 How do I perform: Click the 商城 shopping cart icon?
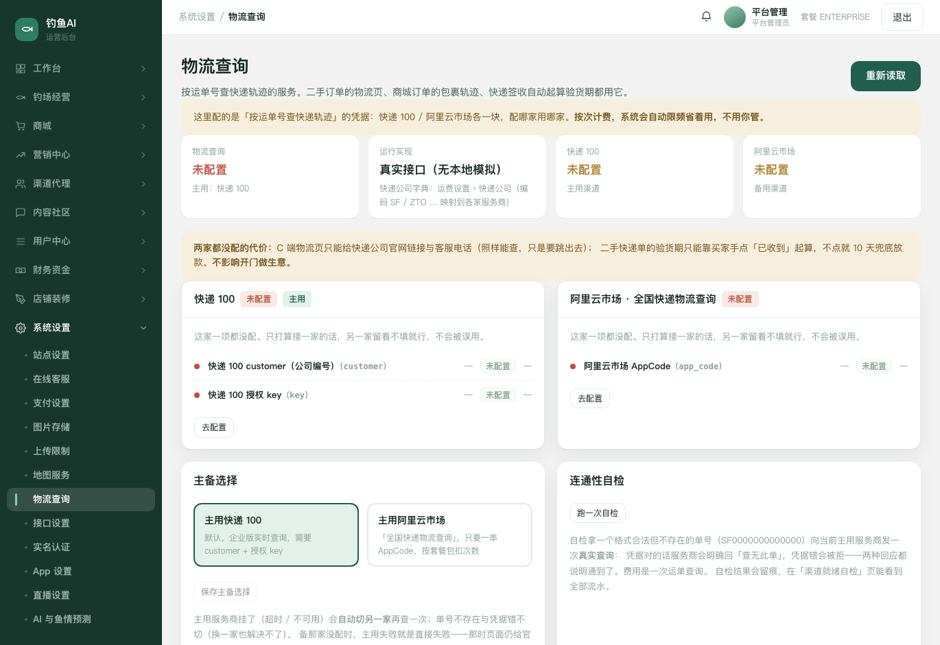pyautogui.click(x=21, y=126)
